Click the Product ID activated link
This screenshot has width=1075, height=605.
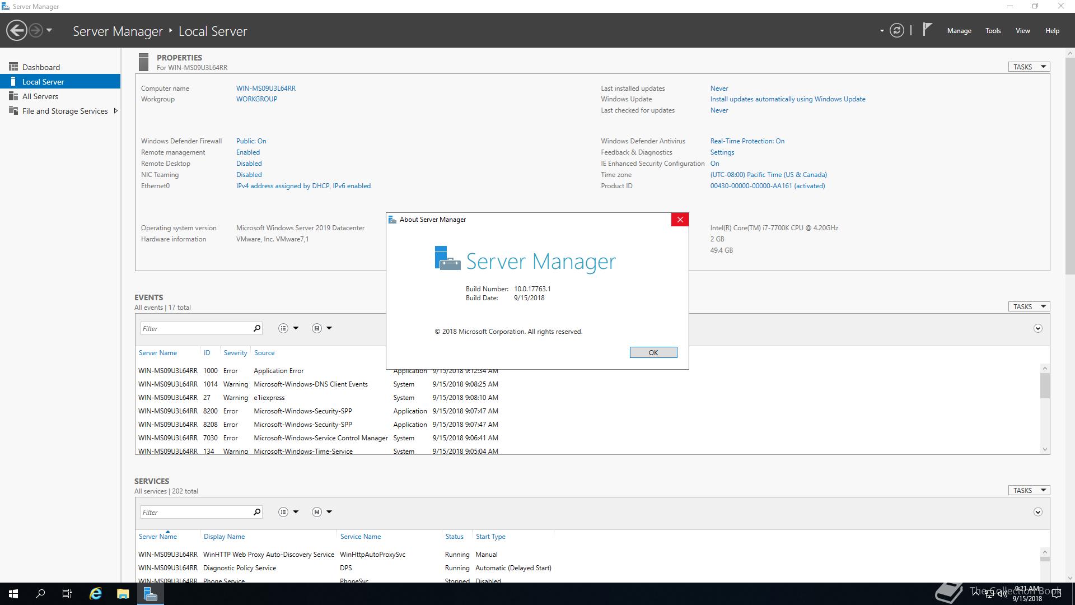point(768,186)
